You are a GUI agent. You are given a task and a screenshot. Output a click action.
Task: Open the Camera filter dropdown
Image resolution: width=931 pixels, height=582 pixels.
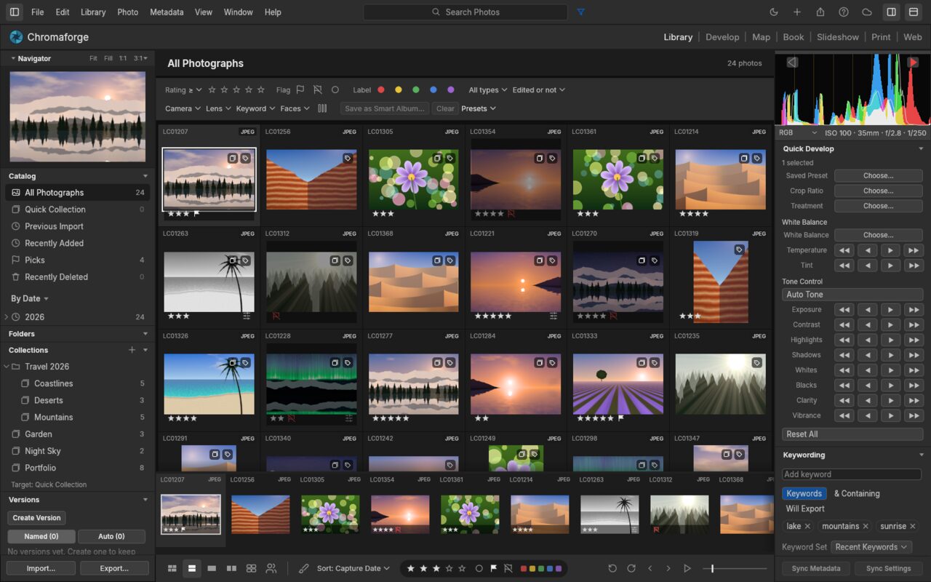tap(183, 108)
